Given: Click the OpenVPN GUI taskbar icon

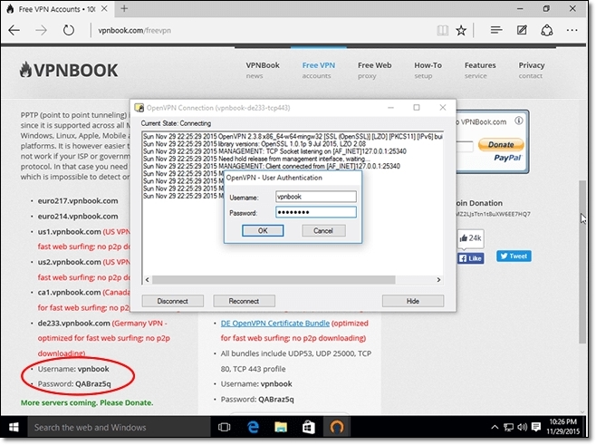Looking at the screenshot, I should pyautogui.click(x=336, y=427).
